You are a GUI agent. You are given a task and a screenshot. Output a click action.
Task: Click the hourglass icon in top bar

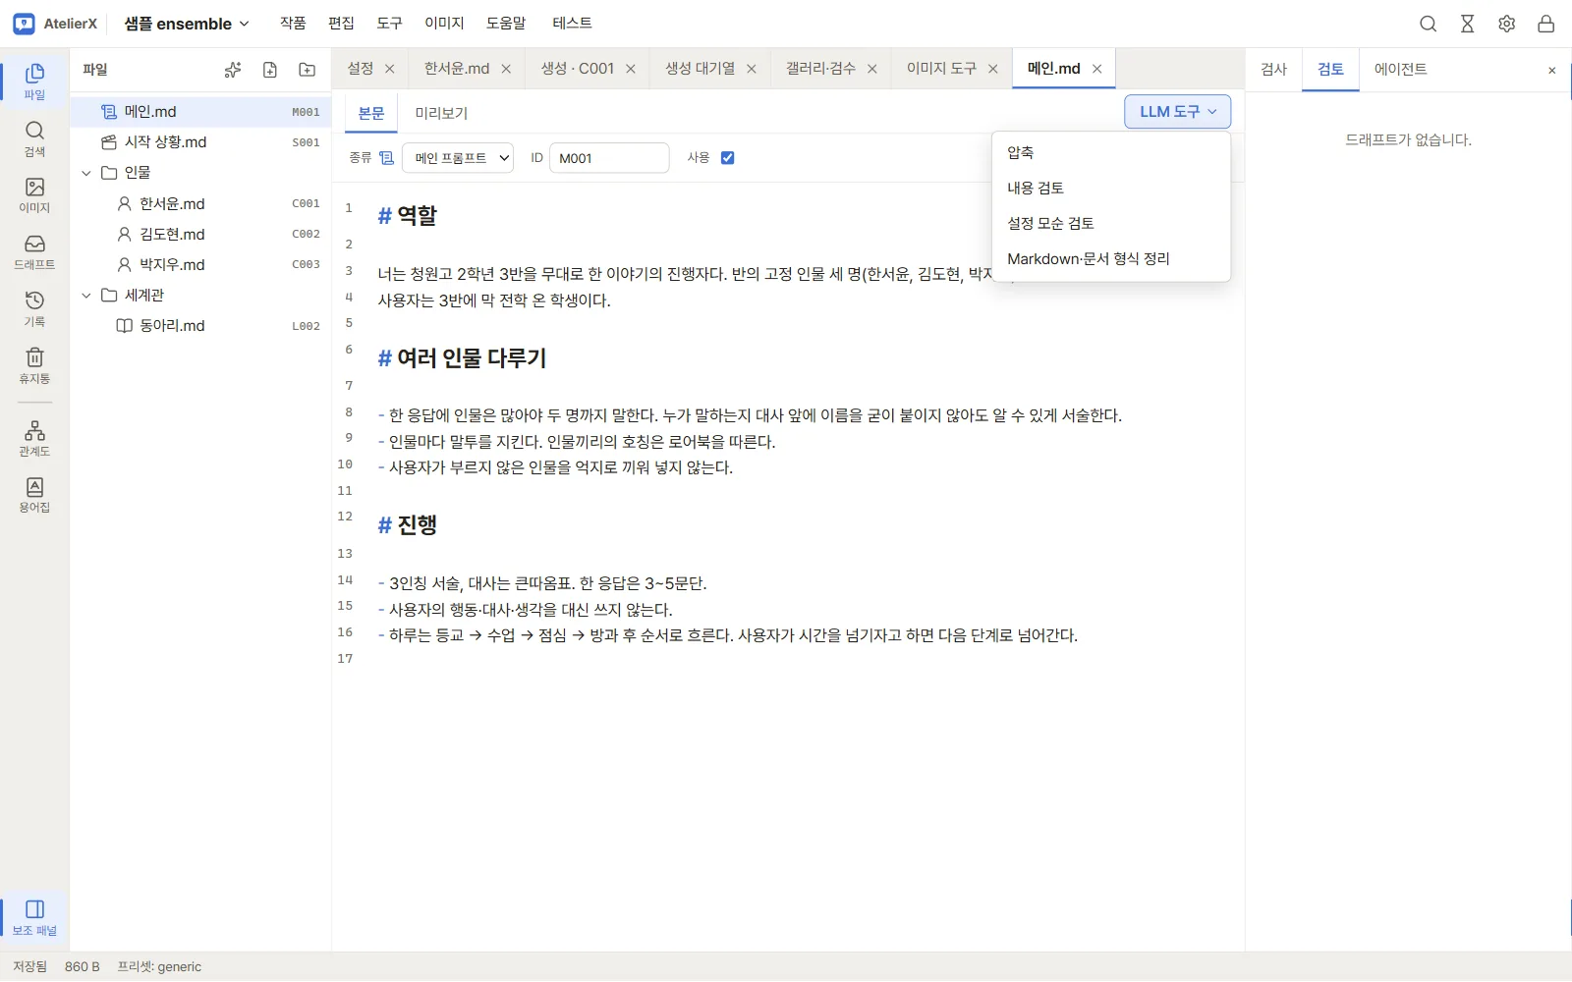[x=1468, y=24]
